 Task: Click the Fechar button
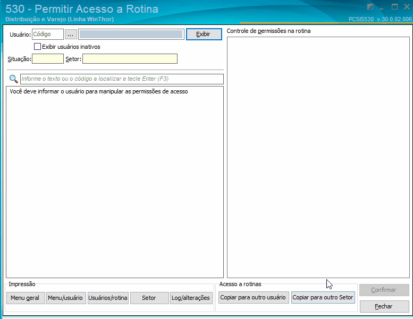384,306
